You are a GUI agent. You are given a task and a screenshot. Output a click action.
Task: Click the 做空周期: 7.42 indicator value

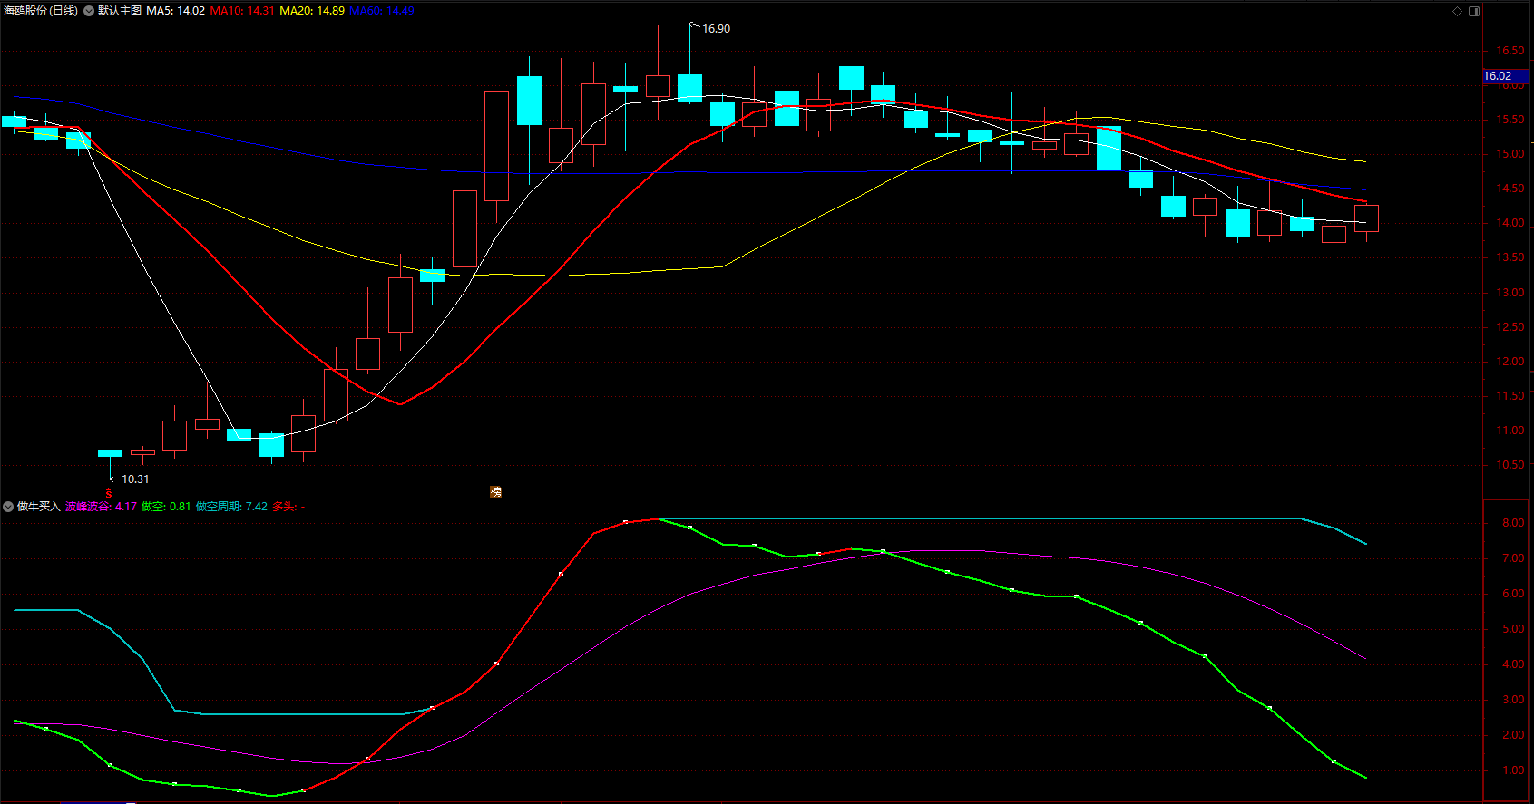pos(231,507)
